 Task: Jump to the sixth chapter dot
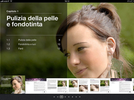[73, 97]
